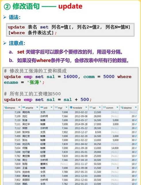Click the text type icon beside ename header
Screen dimensions: 141x185
click(24, 107)
